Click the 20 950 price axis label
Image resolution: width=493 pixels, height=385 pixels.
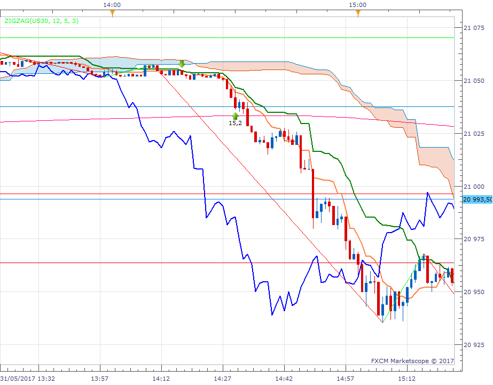click(x=474, y=292)
